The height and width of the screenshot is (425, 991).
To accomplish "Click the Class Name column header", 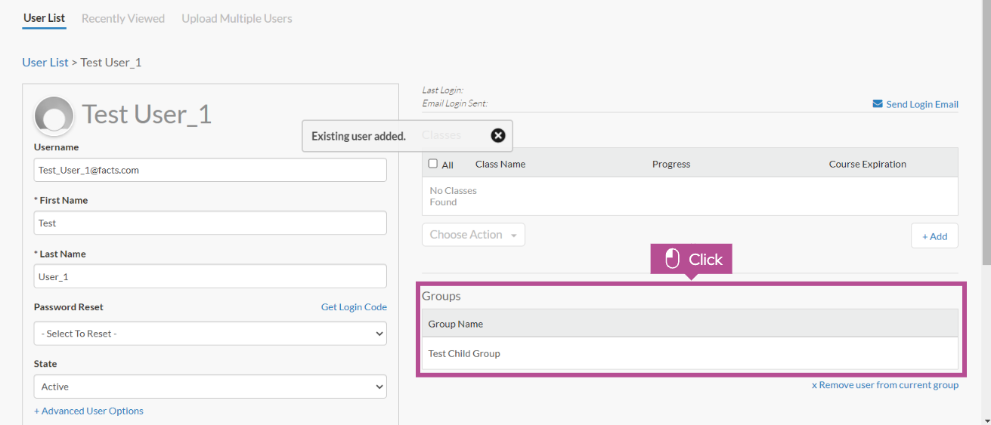I will click(x=500, y=164).
